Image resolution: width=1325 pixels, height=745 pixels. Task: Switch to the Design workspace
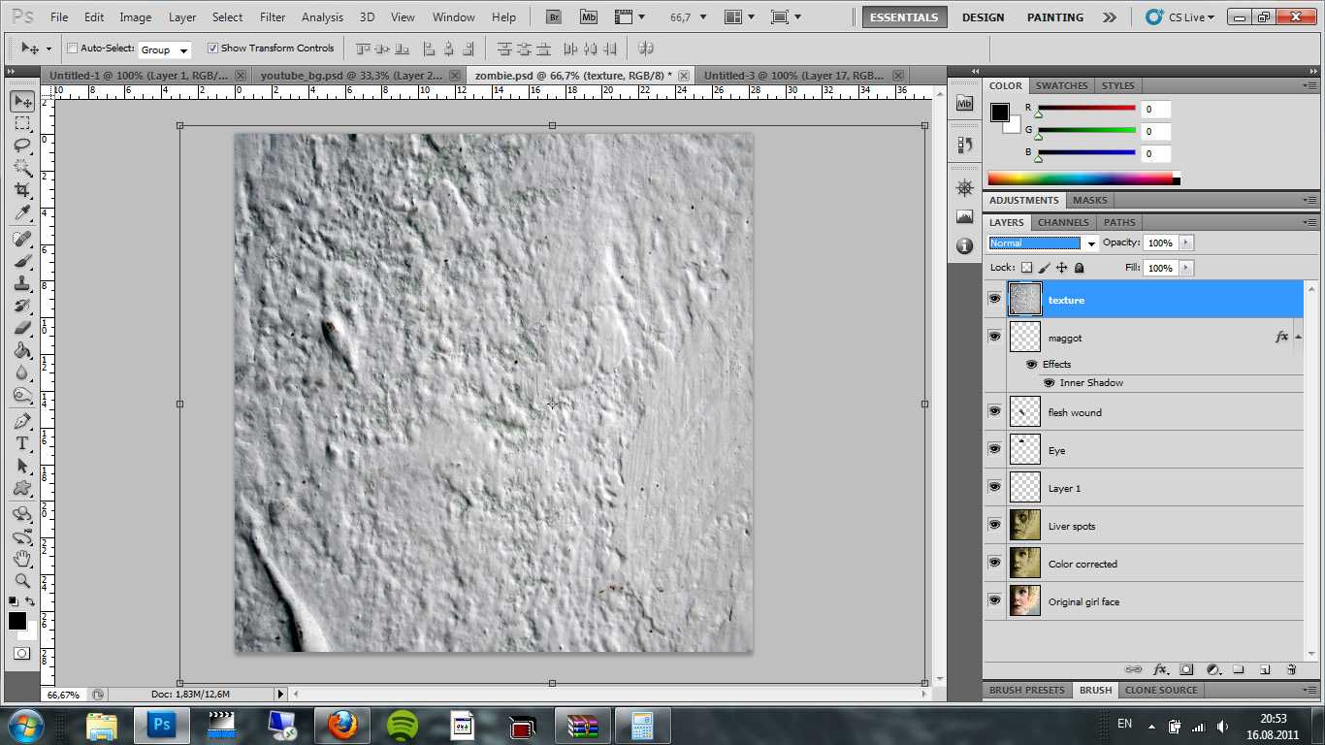(x=983, y=16)
